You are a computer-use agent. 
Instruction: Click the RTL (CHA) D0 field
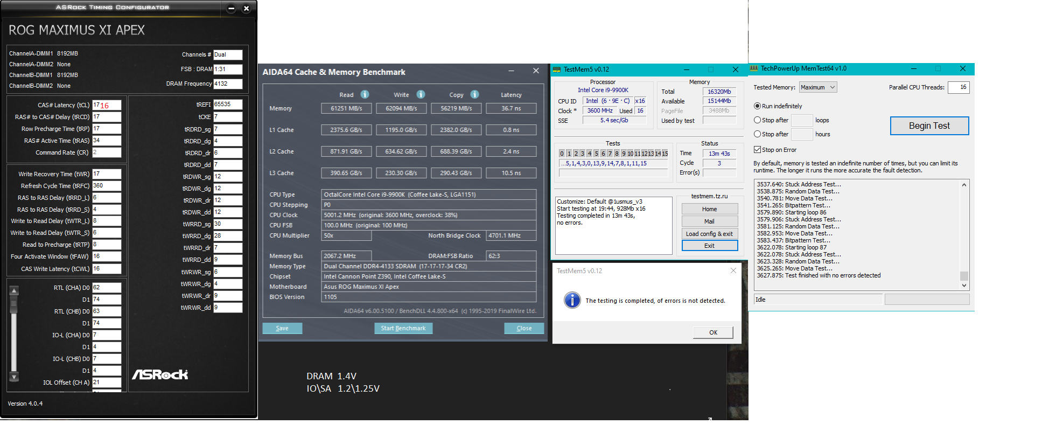[x=107, y=288]
